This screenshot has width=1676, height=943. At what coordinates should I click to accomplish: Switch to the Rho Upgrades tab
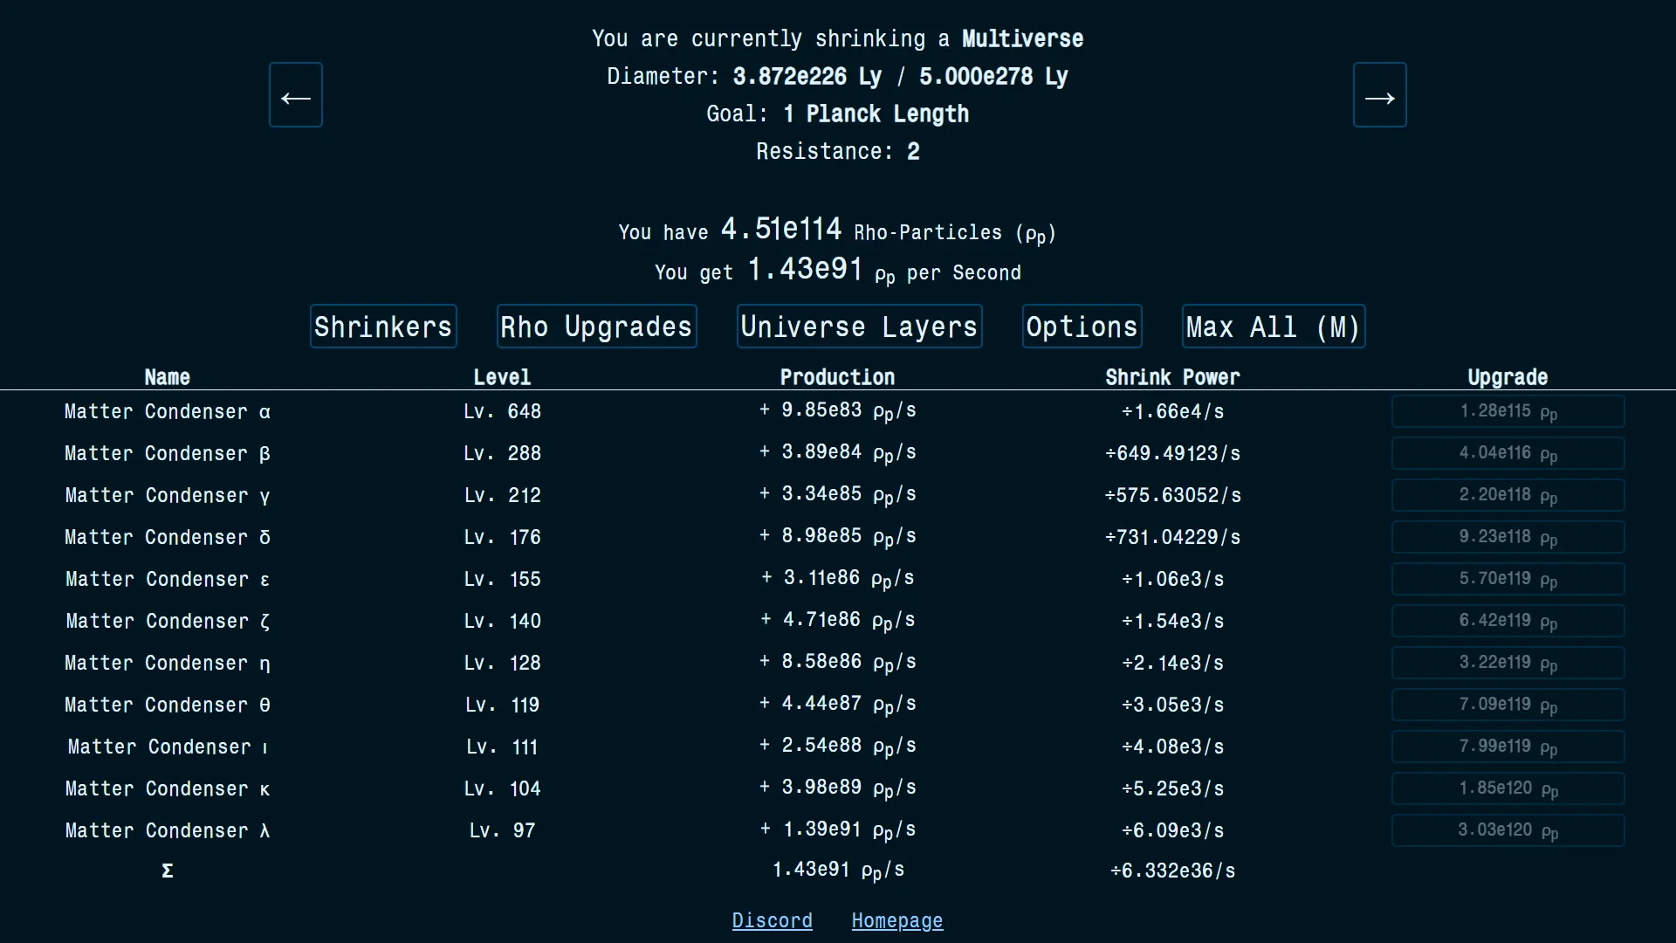(x=596, y=327)
